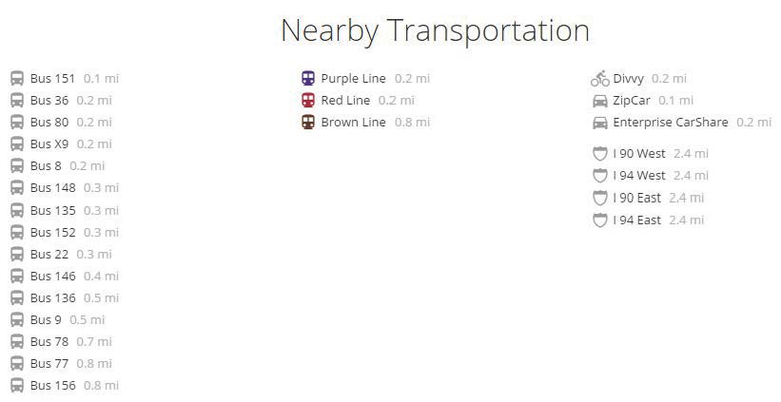Select the Bus 36 entry

pyautogui.click(x=49, y=100)
